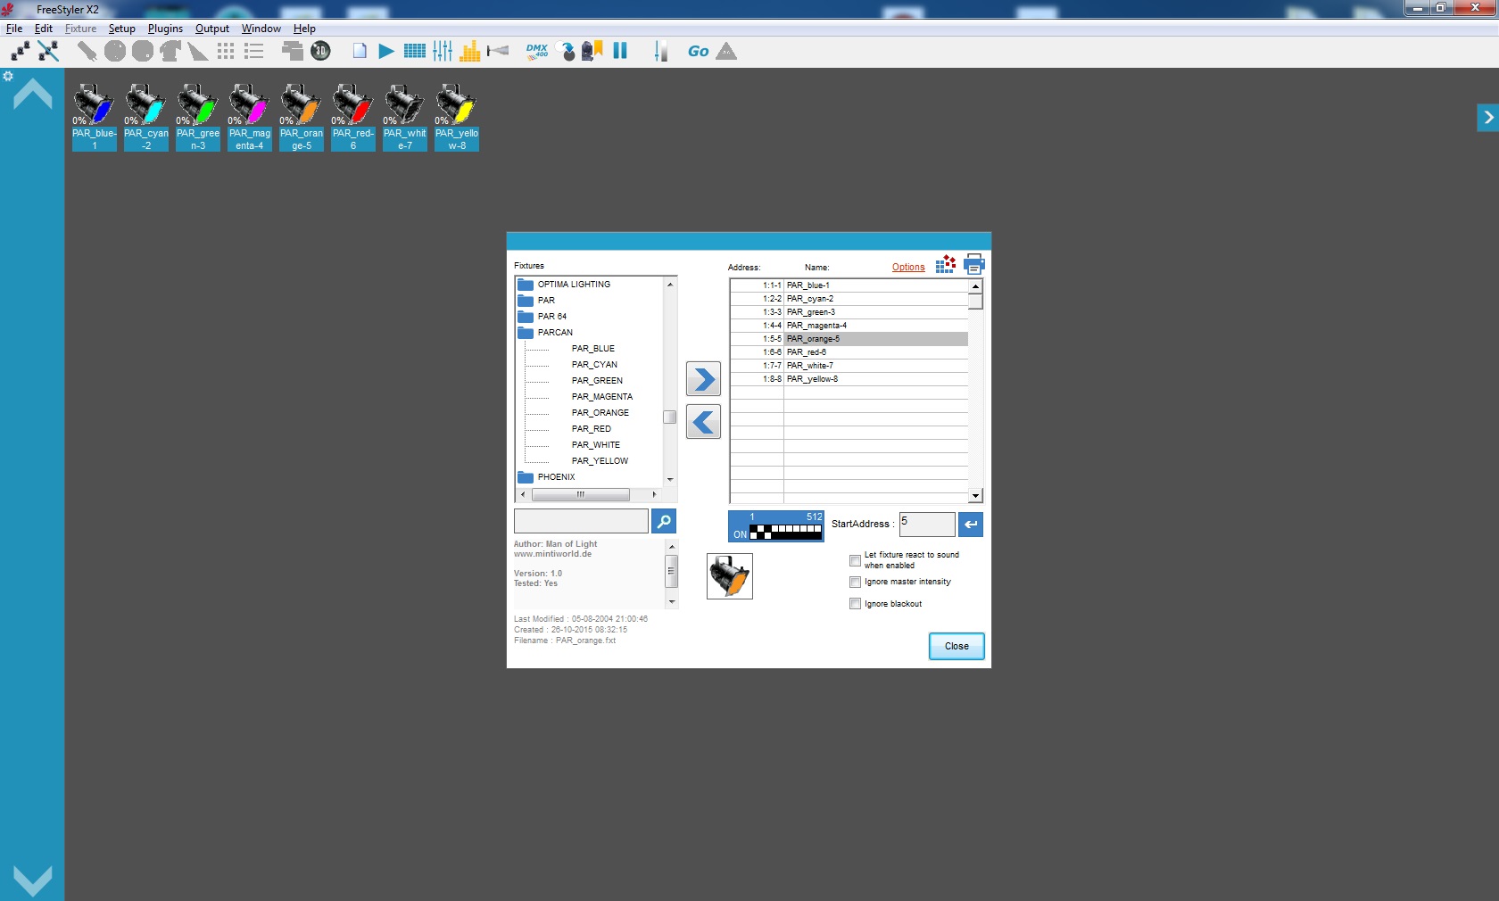
Task: Click the Close button
Action: [957, 647]
